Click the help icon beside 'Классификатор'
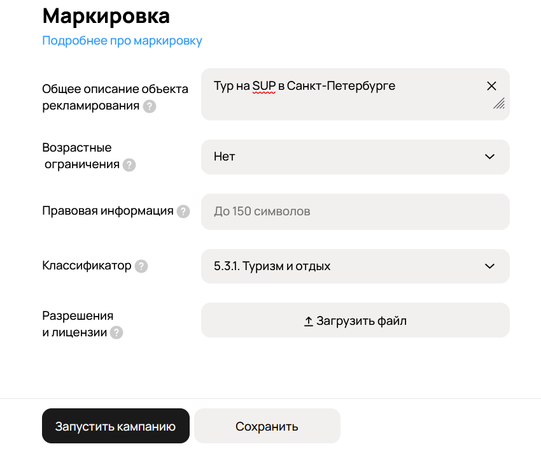541x451 pixels. pos(140,266)
